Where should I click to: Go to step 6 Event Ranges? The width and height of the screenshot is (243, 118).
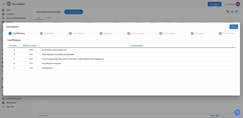point(167,33)
